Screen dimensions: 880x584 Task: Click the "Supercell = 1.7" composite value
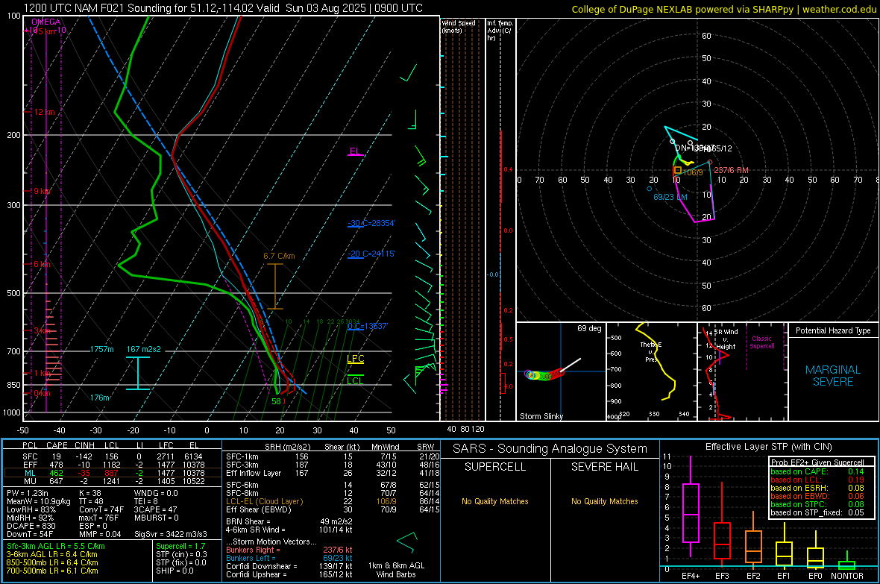point(180,546)
